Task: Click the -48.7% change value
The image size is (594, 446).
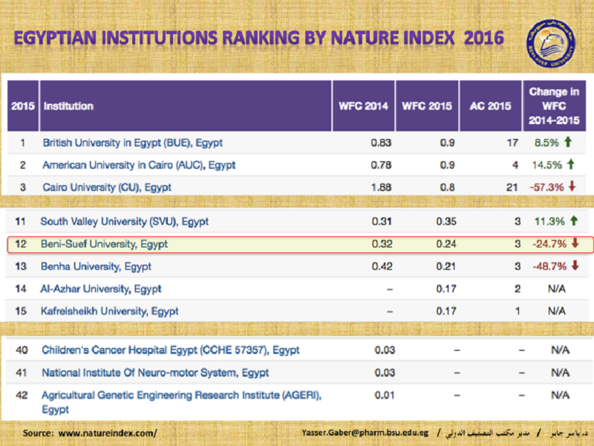Action: click(x=549, y=266)
